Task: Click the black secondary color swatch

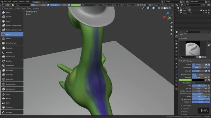Action: coord(198,80)
